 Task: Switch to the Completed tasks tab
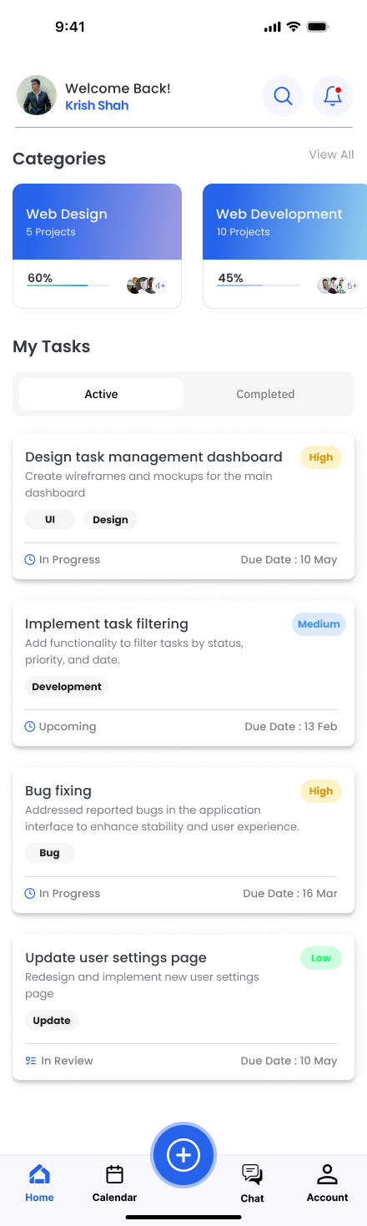265,394
